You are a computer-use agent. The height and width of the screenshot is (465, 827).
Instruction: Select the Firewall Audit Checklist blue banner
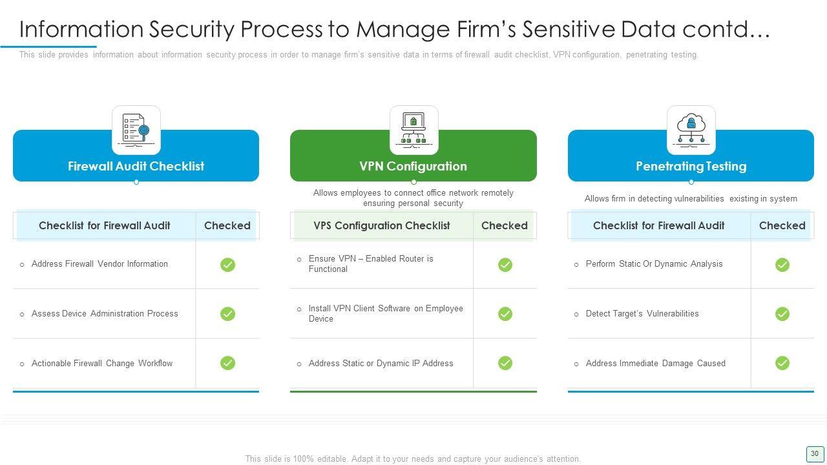pyautogui.click(x=136, y=167)
